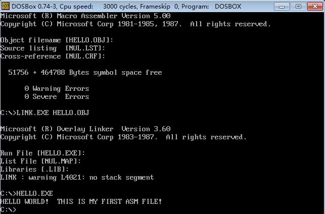Click the HELLO WORLD output text line

pos(81,202)
